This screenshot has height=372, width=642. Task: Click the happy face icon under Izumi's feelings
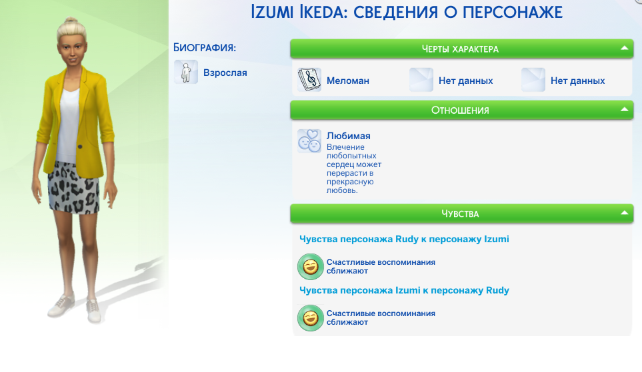[x=309, y=317]
